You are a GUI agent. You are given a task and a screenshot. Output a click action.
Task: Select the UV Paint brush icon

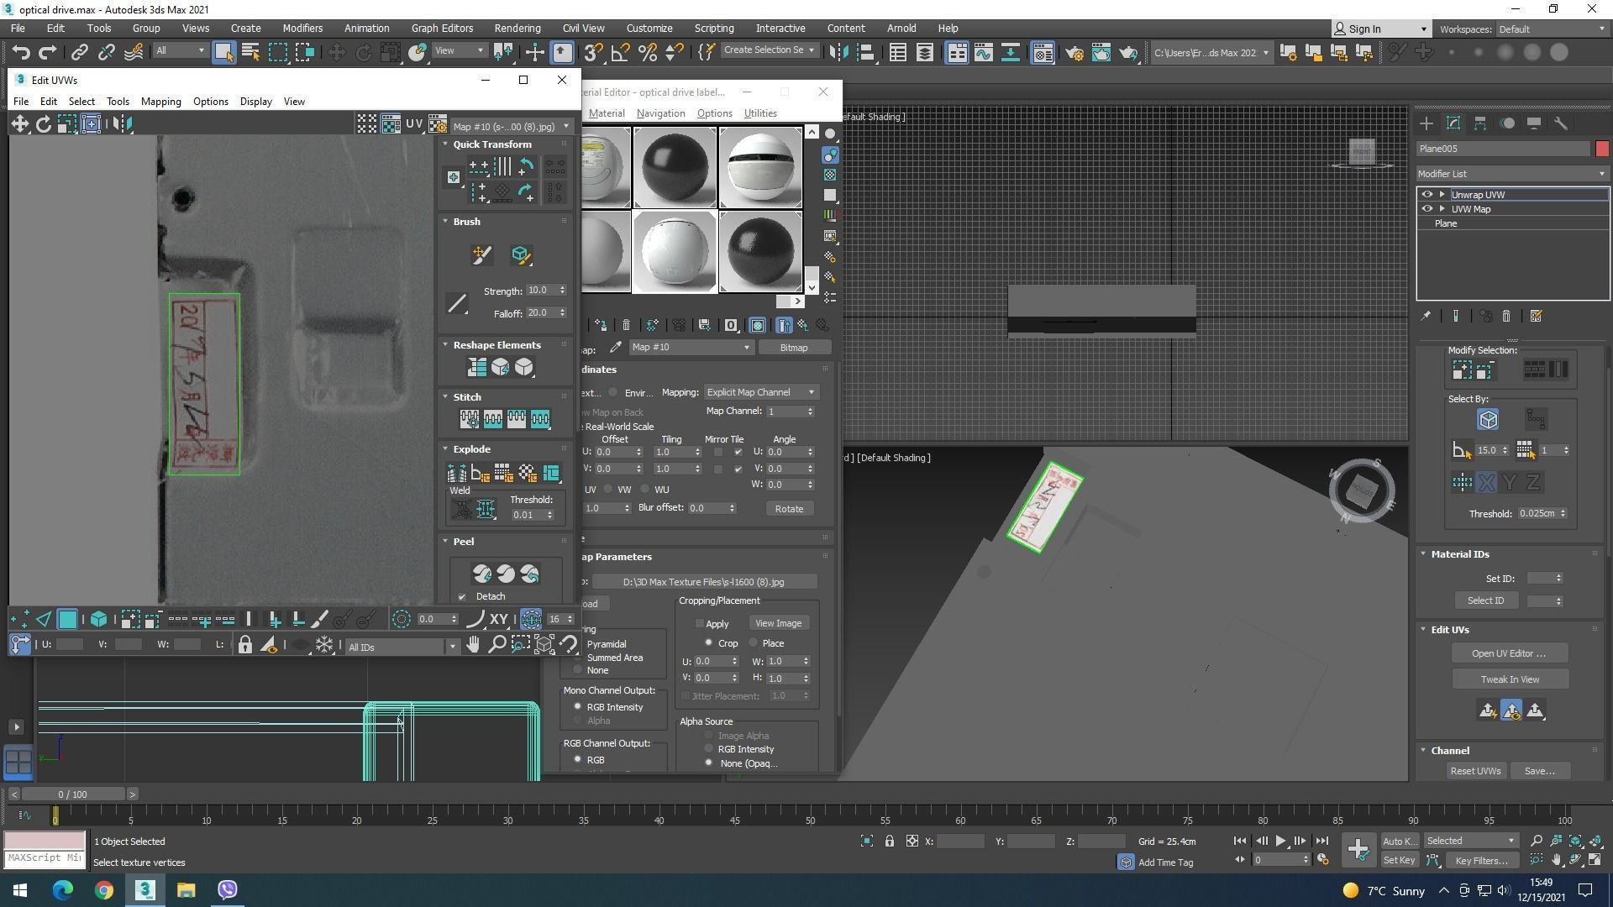point(481,254)
